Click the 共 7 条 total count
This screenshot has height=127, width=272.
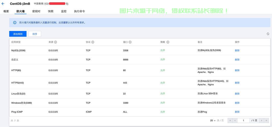(x=15, y=121)
